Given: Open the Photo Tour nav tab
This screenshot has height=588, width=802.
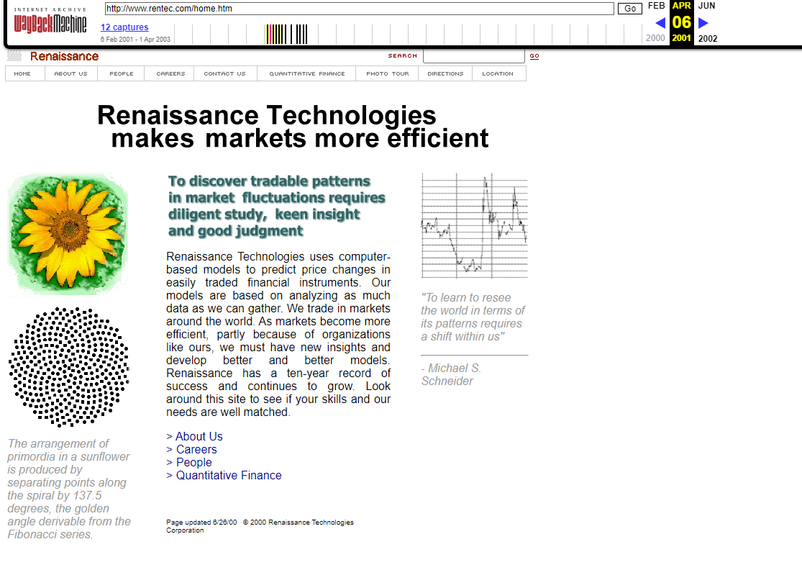Looking at the screenshot, I should click(x=387, y=73).
